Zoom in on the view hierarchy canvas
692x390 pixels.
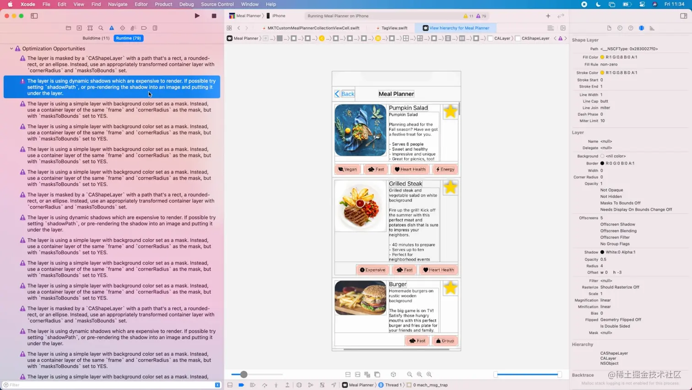click(x=429, y=374)
